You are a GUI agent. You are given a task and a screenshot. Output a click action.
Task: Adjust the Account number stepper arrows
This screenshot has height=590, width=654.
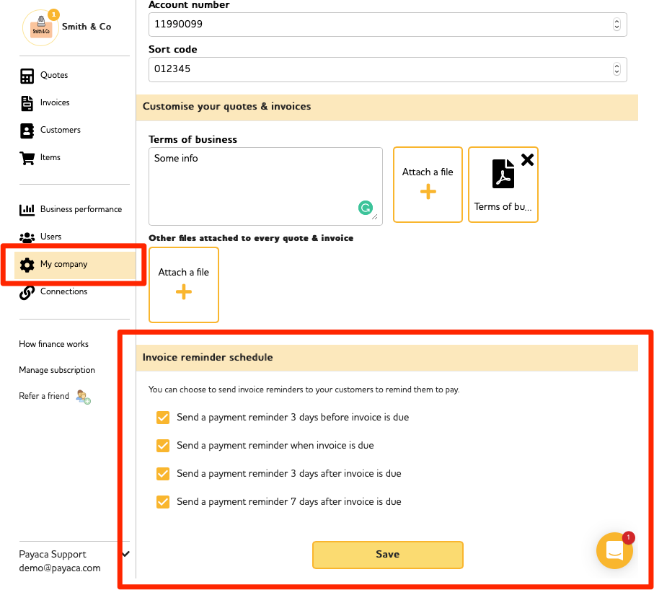(617, 25)
